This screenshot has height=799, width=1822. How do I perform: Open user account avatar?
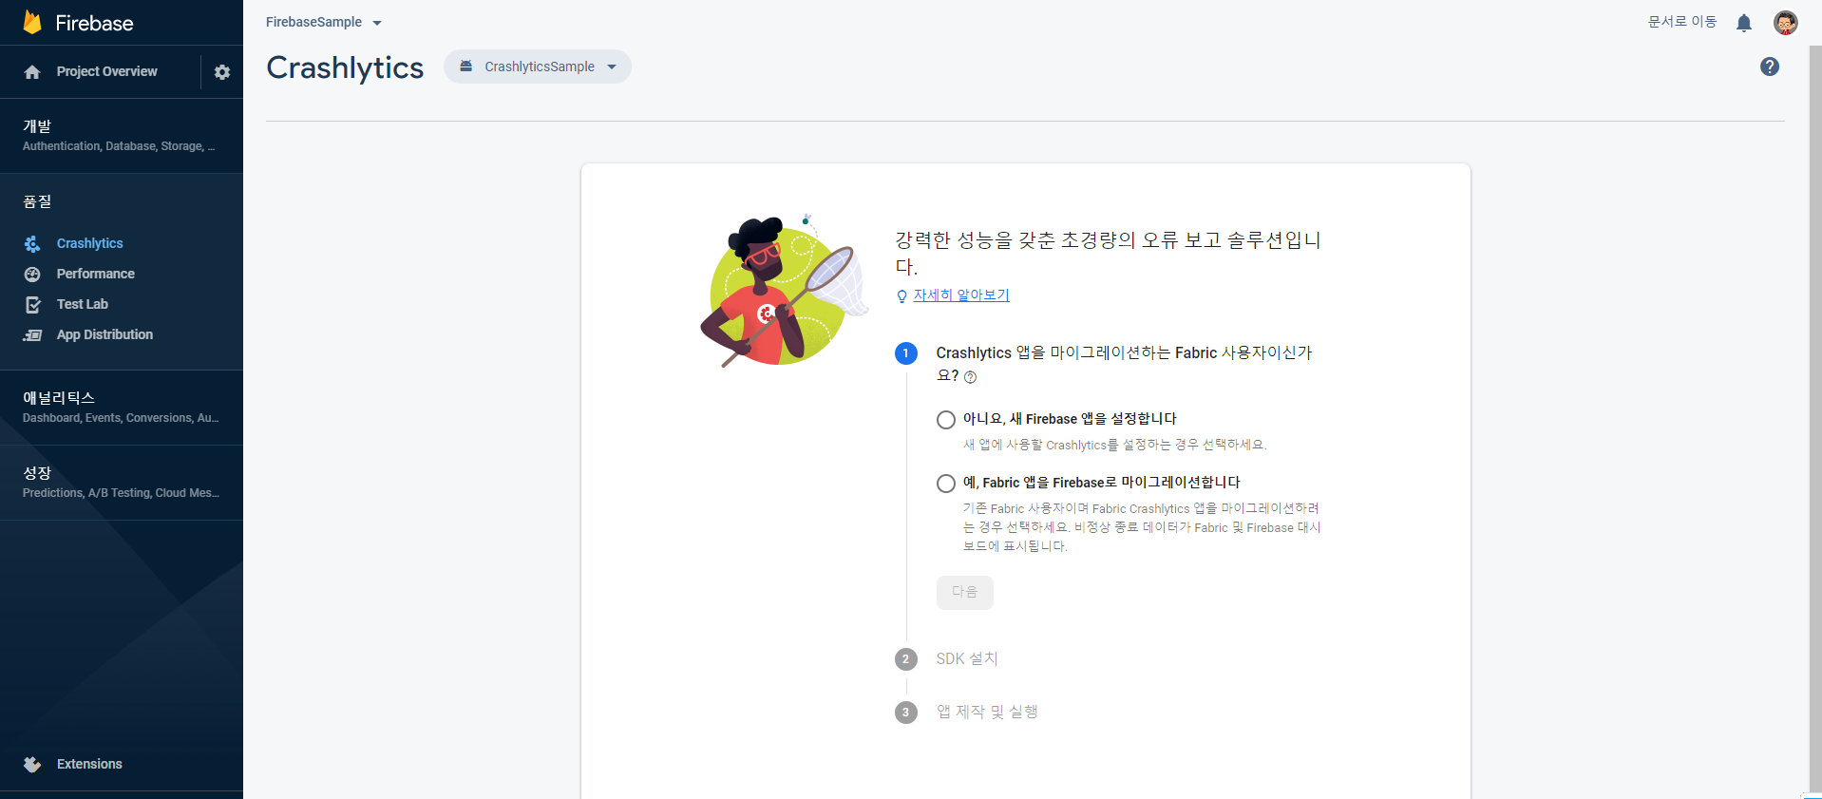pyautogui.click(x=1786, y=23)
